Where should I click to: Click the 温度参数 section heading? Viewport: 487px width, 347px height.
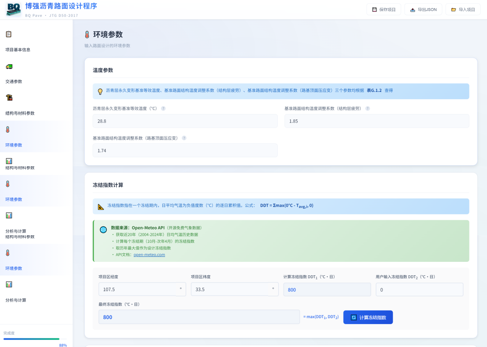pos(103,70)
